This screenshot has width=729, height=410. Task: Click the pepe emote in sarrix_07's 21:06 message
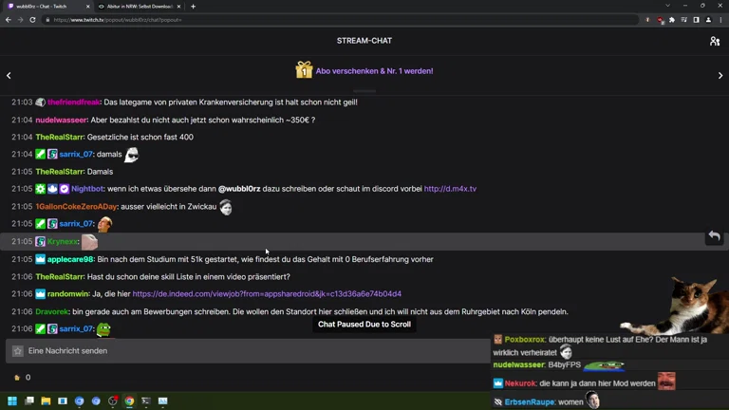103,329
